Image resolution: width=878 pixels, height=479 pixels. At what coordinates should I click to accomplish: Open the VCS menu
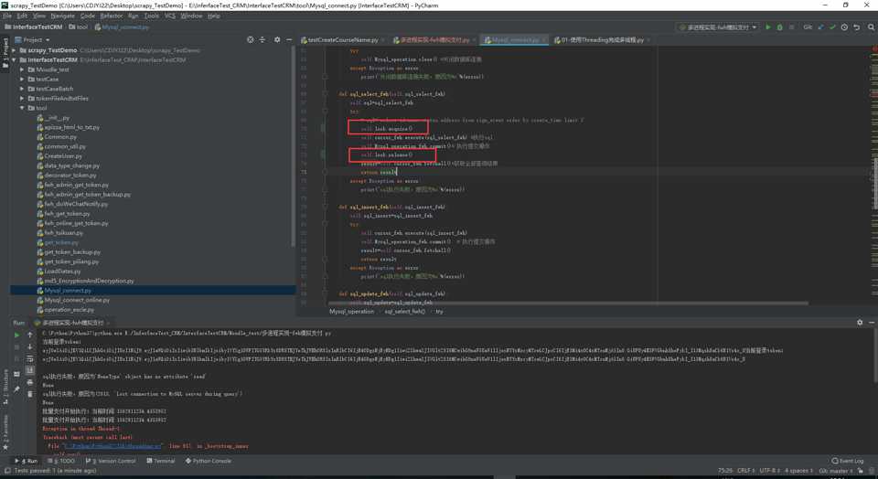[x=170, y=16]
